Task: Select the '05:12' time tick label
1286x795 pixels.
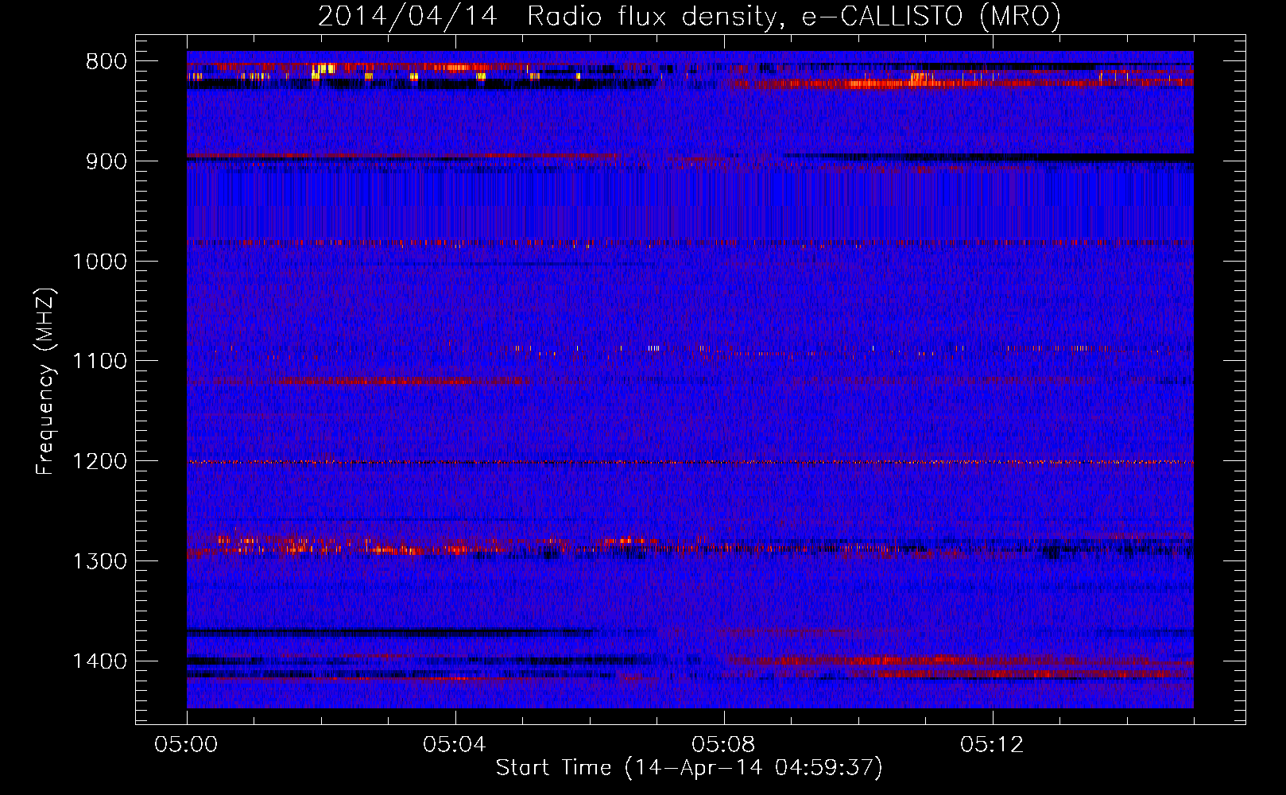Action: click(993, 745)
